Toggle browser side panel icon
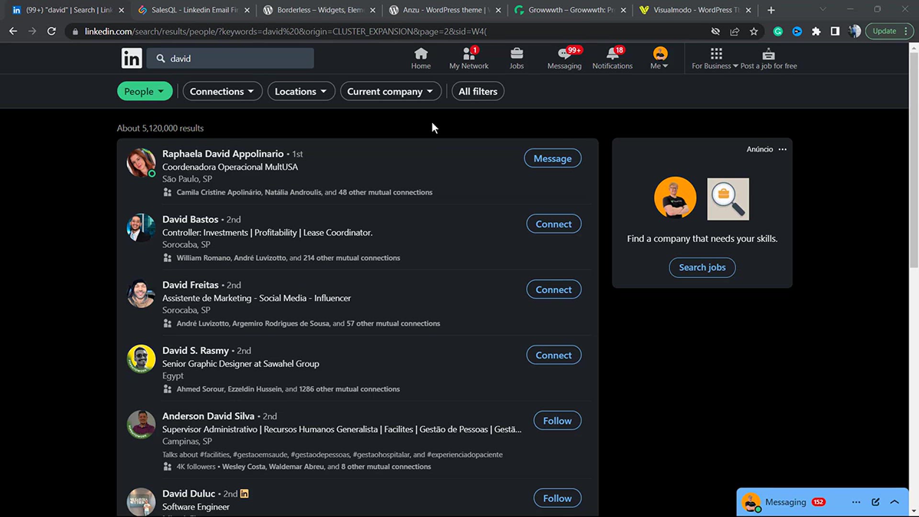Viewport: 919px width, 517px height. 835,31
